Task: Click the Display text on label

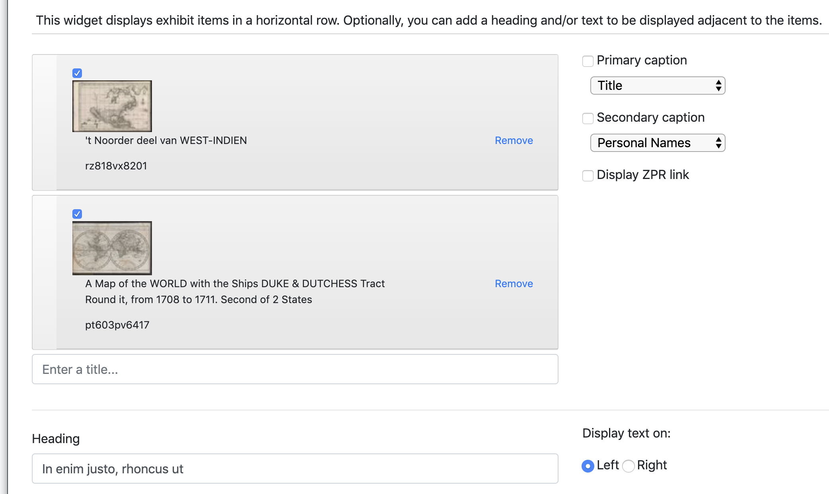Action: coord(627,433)
